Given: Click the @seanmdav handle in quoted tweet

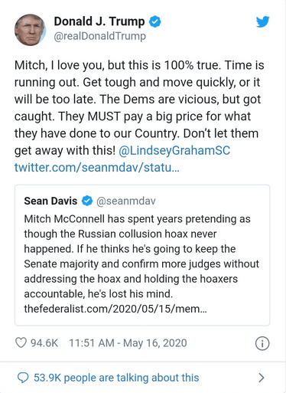Looking at the screenshot, I should [x=126, y=201].
